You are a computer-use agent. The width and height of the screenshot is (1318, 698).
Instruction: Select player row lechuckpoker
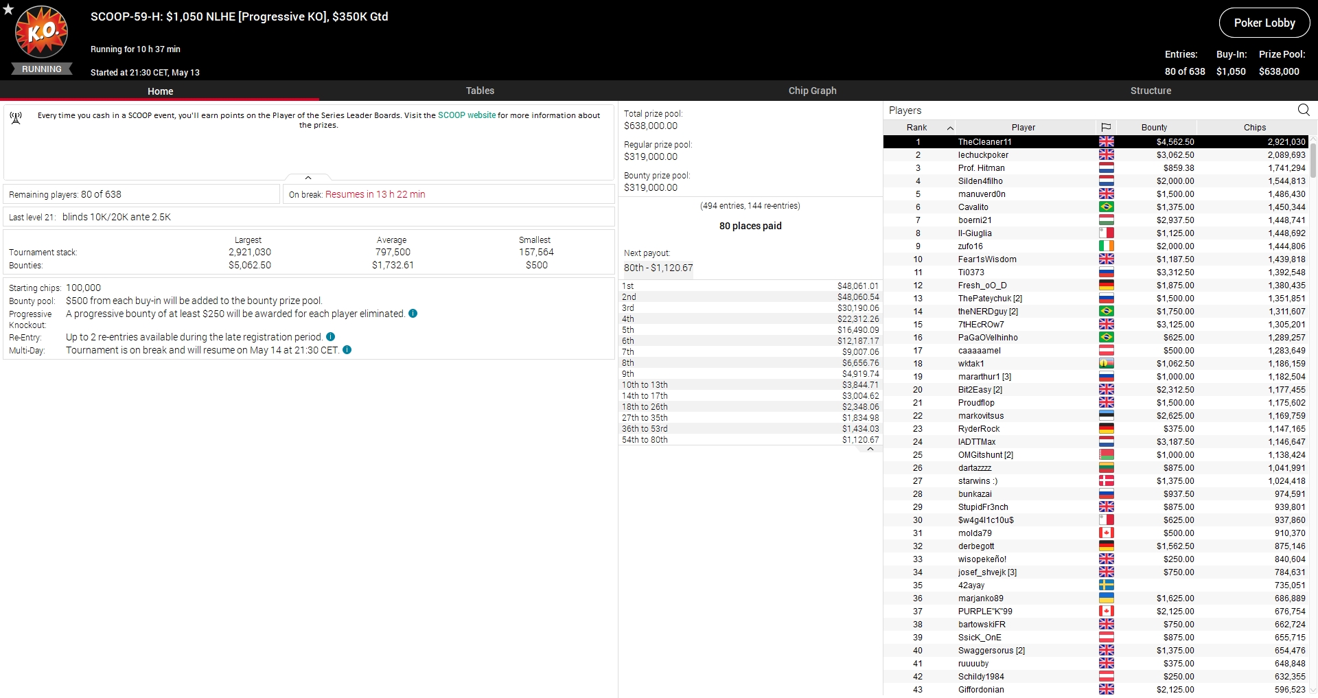point(1096,154)
